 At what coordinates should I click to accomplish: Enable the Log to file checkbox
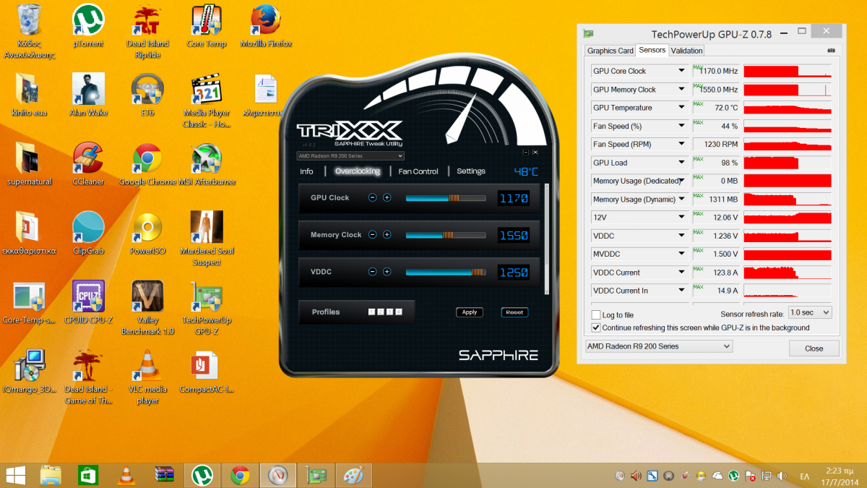596,315
